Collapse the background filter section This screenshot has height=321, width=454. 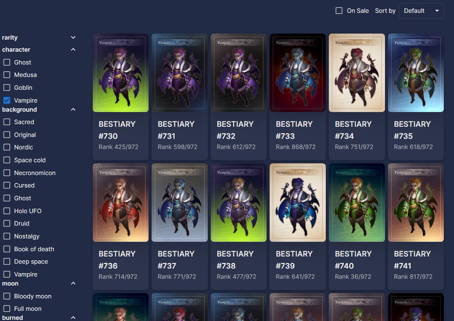[x=73, y=109]
